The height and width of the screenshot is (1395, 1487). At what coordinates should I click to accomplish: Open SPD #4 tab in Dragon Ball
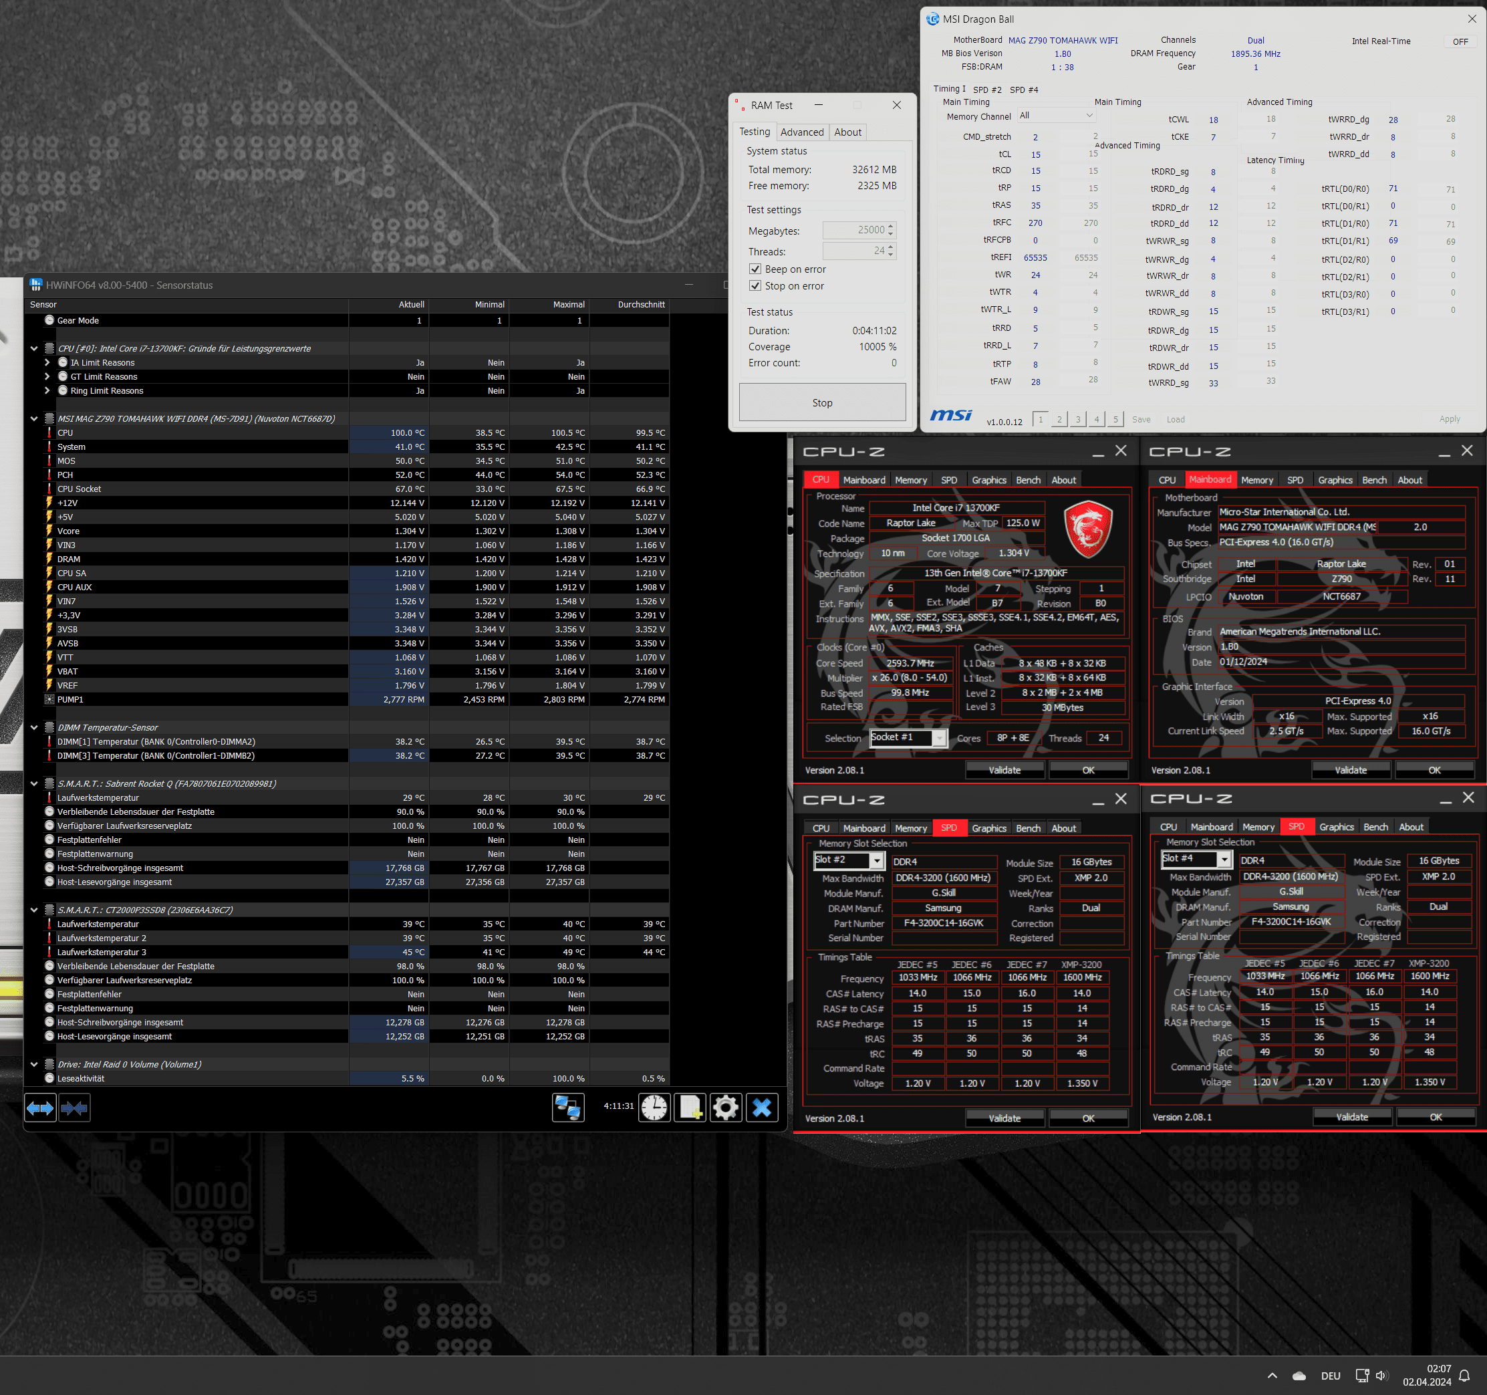[x=1024, y=90]
